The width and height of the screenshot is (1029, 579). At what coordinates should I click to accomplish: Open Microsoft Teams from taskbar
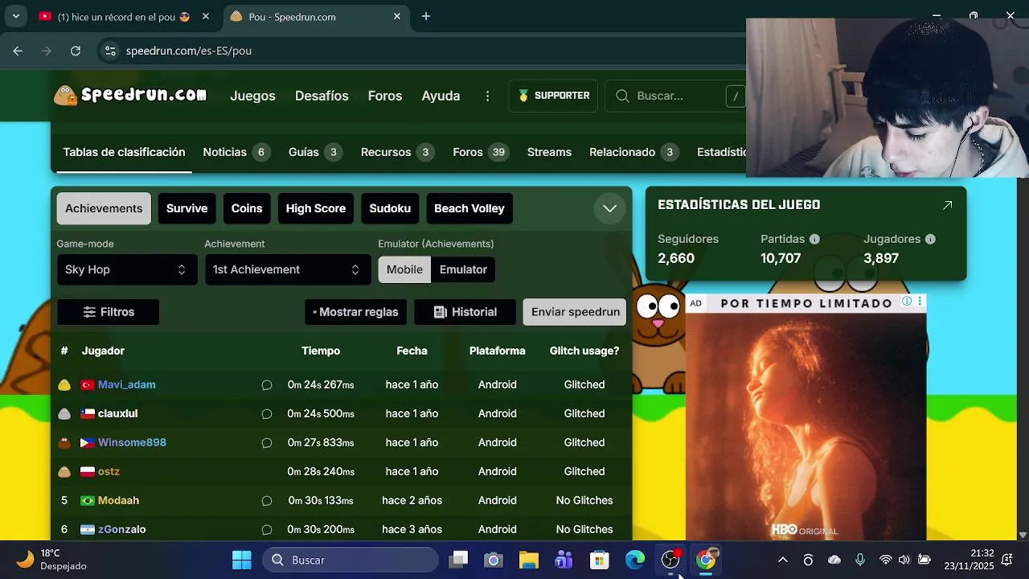[x=564, y=560]
